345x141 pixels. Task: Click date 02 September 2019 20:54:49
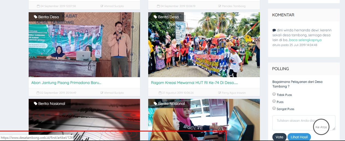pos(56,93)
